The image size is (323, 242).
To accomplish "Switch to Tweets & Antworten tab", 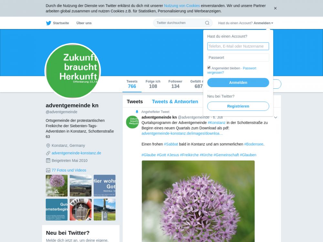I will coord(175,102).
